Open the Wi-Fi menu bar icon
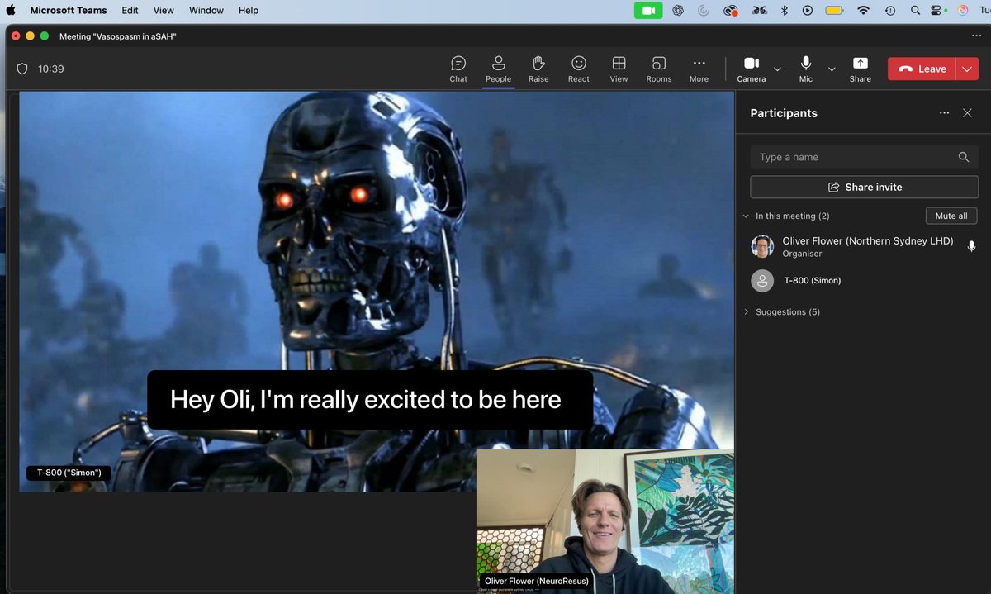991x594 pixels. 863,10
